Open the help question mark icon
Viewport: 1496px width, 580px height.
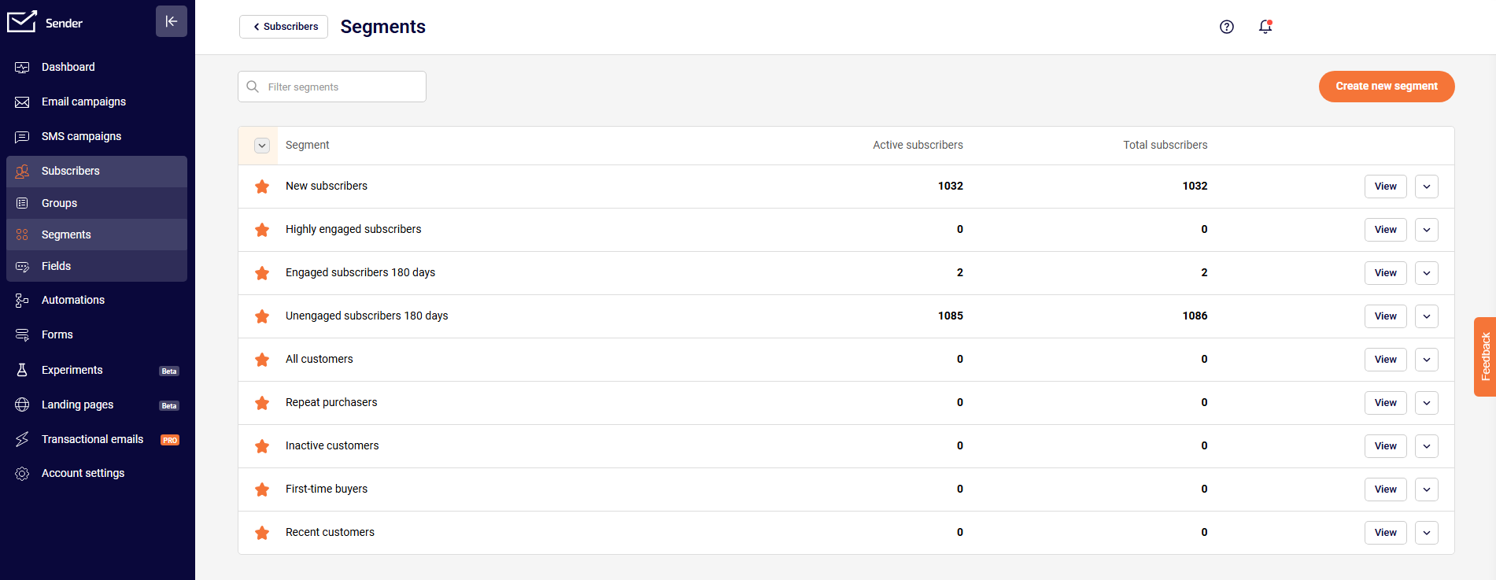pos(1226,27)
